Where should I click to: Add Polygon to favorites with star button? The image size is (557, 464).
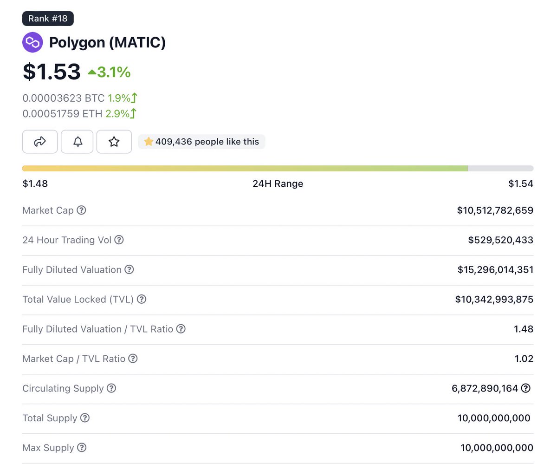click(114, 142)
